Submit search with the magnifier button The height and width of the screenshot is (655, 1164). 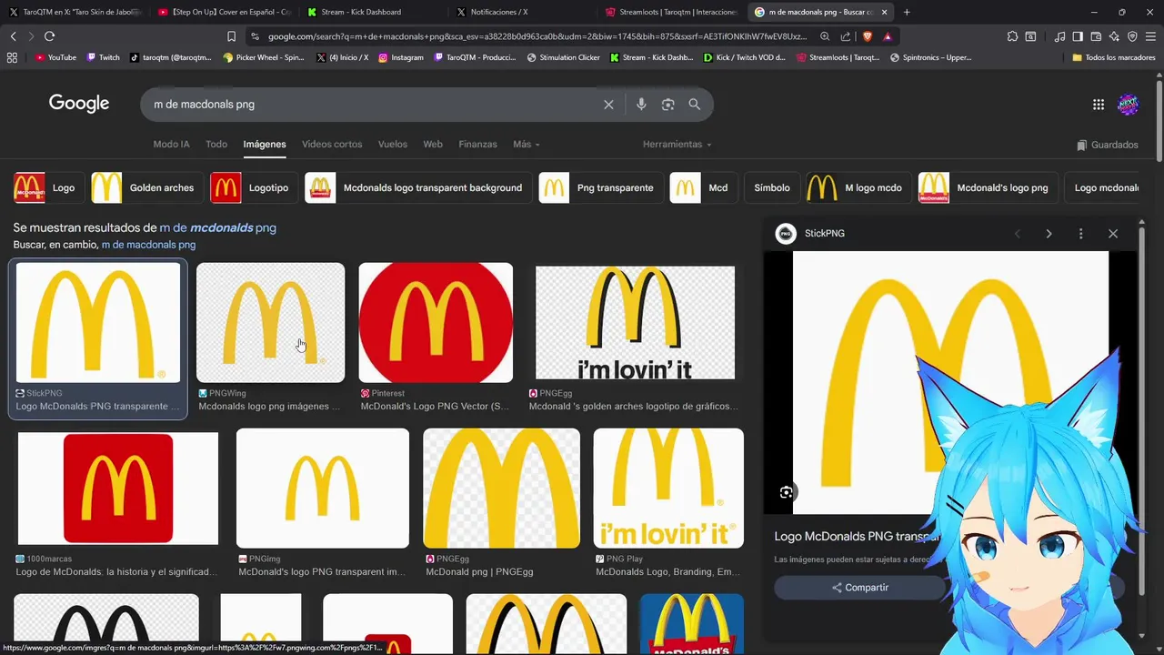pyautogui.click(x=695, y=105)
